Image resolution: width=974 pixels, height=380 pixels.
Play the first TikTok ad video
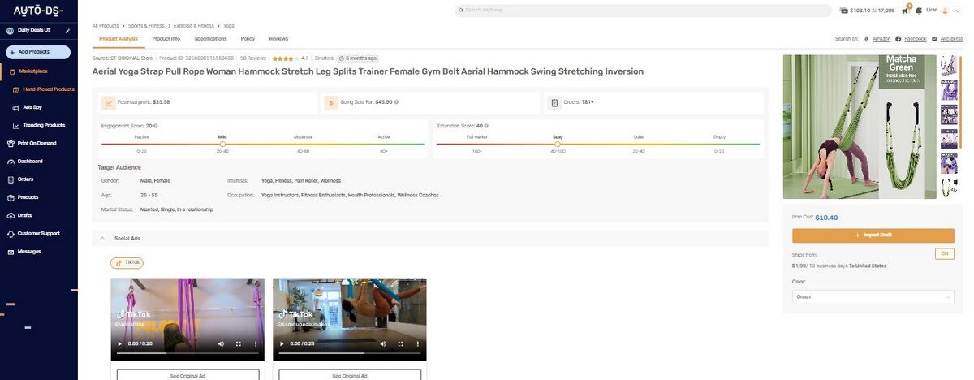(x=120, y=344)
